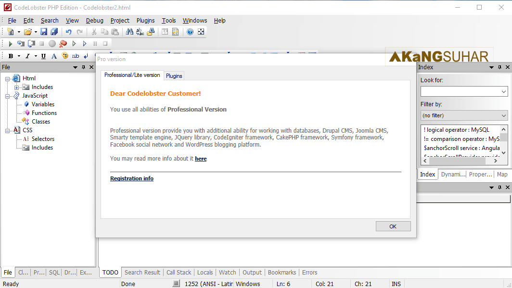The height and width of the screenshot is (288, 512).
Task: Select Selectors under CSS
Action: 43,139
